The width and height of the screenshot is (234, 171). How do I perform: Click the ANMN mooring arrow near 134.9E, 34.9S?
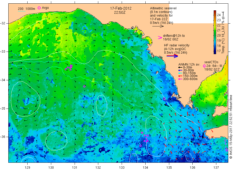pyautogui.click(x=167, y=105)
